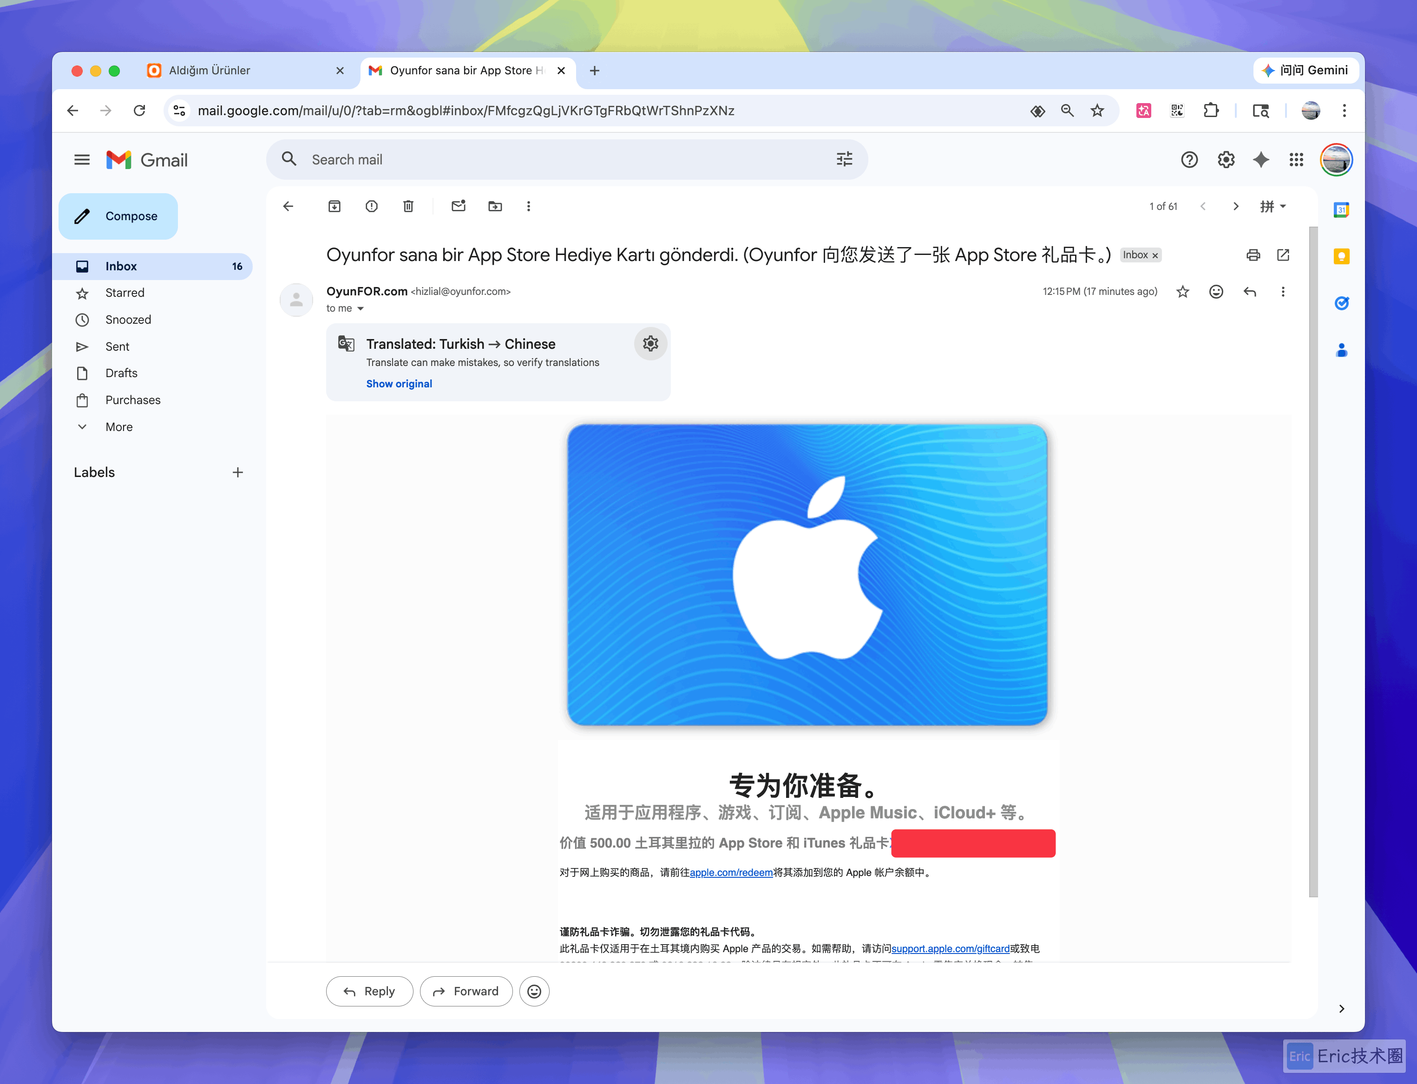This screenshot has width=1417, height=1084.
Task: Click the Search mail field
Action: click(566, 159)
